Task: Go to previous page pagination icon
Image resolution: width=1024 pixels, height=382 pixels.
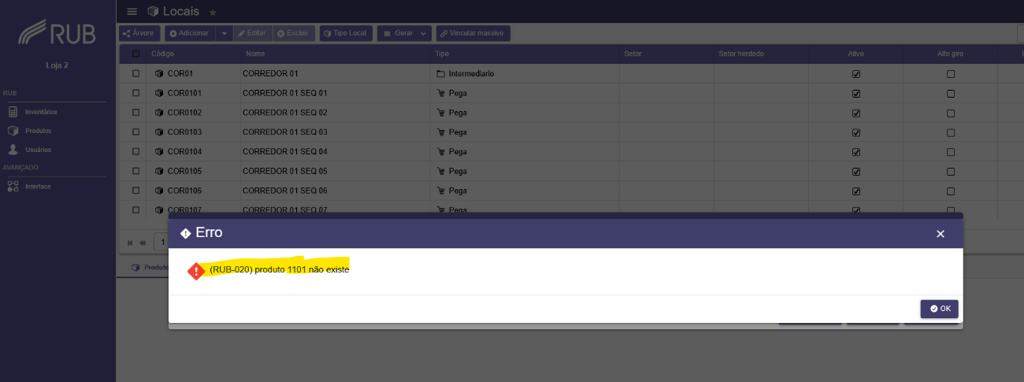Action: tap(143, 243)
